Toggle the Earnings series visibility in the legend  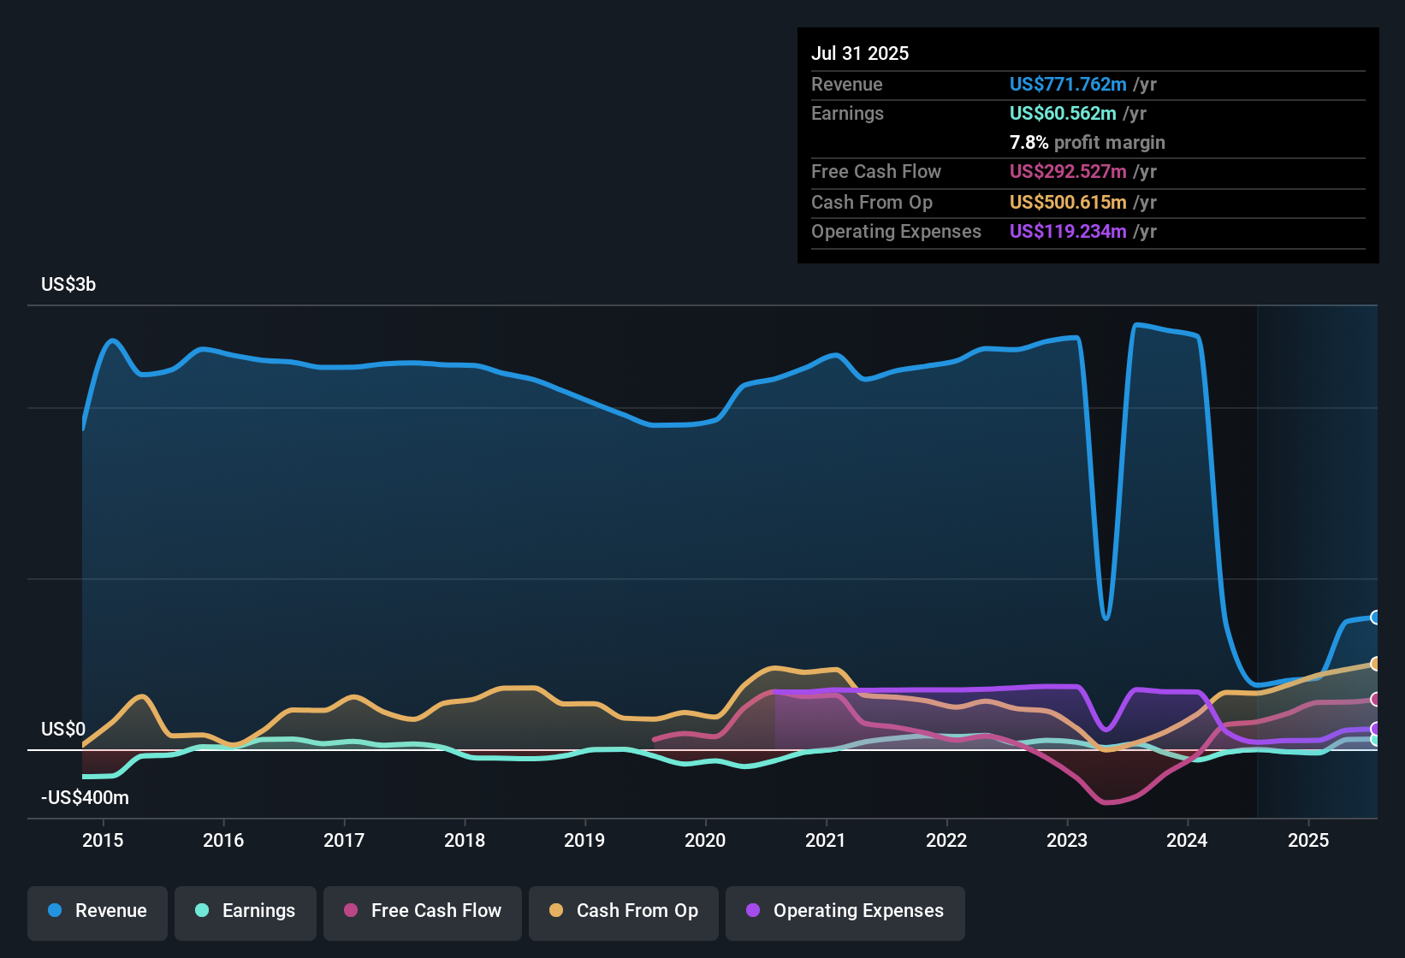[245, 911]
